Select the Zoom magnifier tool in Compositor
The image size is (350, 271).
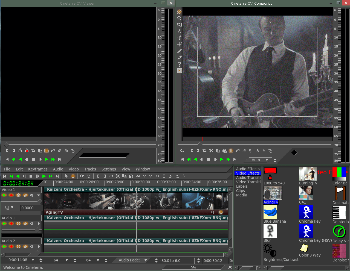(x=180, y=18)
